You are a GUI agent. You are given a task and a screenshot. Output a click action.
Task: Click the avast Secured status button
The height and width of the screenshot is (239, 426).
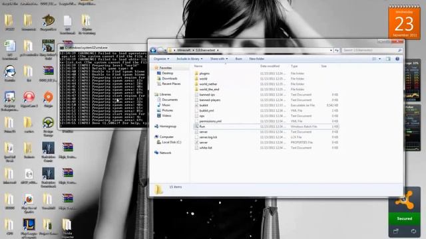404,218
